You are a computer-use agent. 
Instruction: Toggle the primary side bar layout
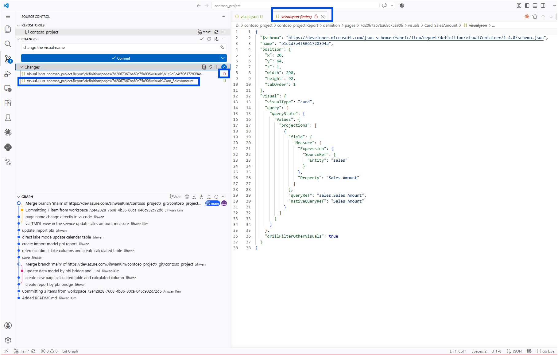[x=527, y=6]
